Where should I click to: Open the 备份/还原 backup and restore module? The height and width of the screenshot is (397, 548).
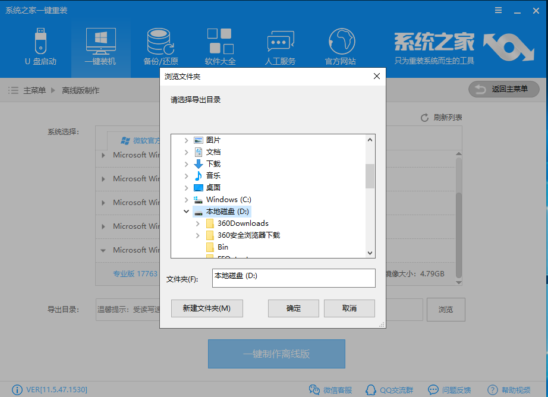tap(160, 45)
